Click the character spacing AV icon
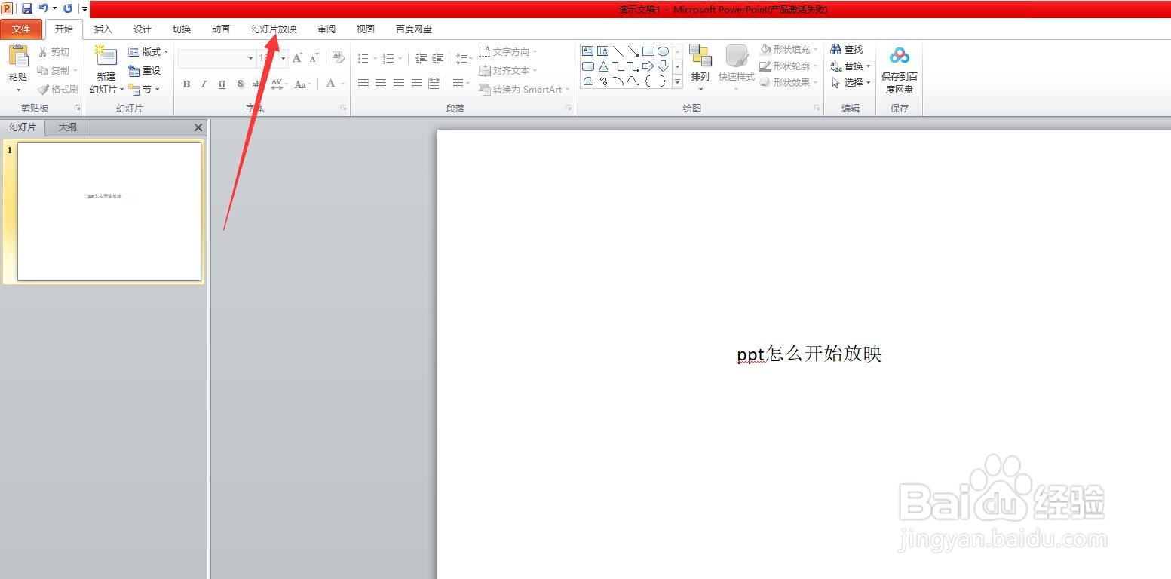 tap(277, 84)
